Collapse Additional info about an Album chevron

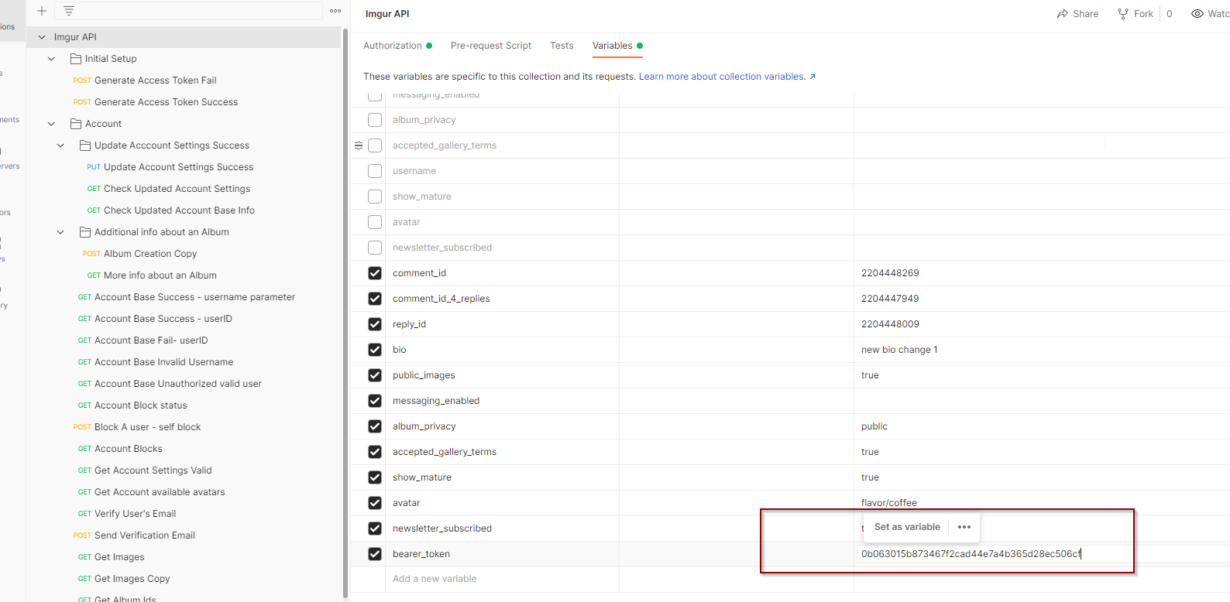coord(60,232)
